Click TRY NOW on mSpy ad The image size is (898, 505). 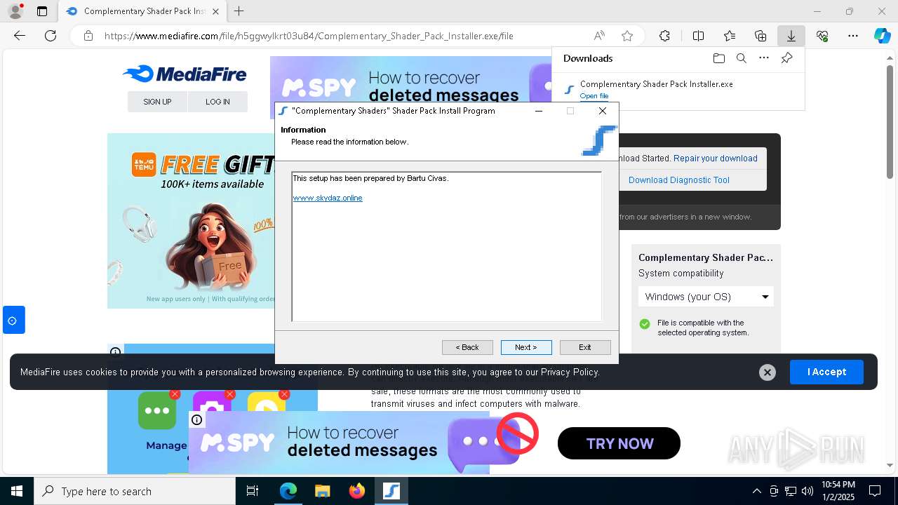(x=619, y=443)
